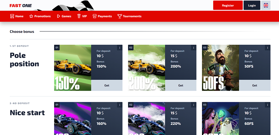Open the Tournaments page
279x135 pixels.
coord(129,16)
